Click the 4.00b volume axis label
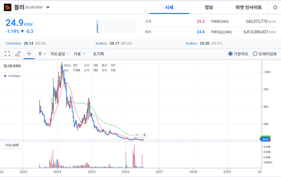This screenshot has height=177, width=281. pos(267,147)
